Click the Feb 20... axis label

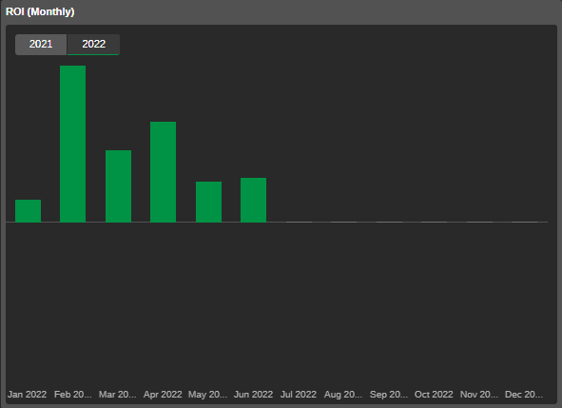(73, 395)
